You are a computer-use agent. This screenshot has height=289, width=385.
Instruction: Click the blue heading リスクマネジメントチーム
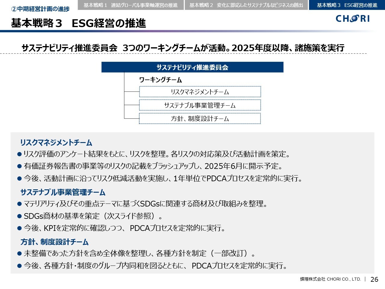(x=56, y=143)
